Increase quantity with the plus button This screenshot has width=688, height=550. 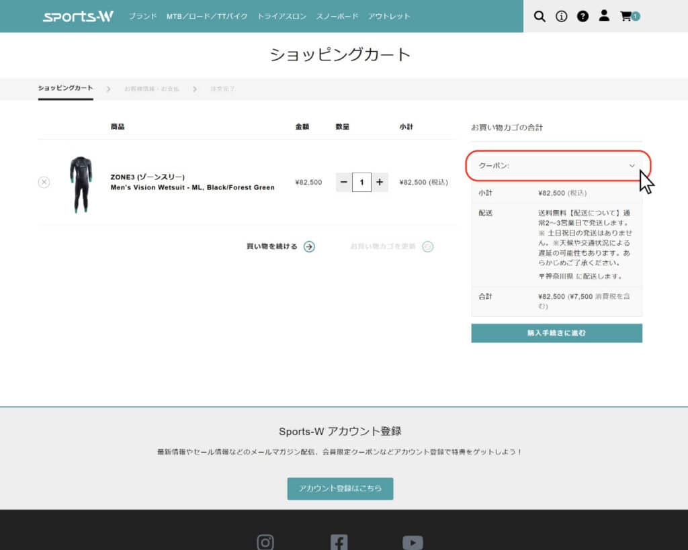pyautogui.click(x=380, y=182)
